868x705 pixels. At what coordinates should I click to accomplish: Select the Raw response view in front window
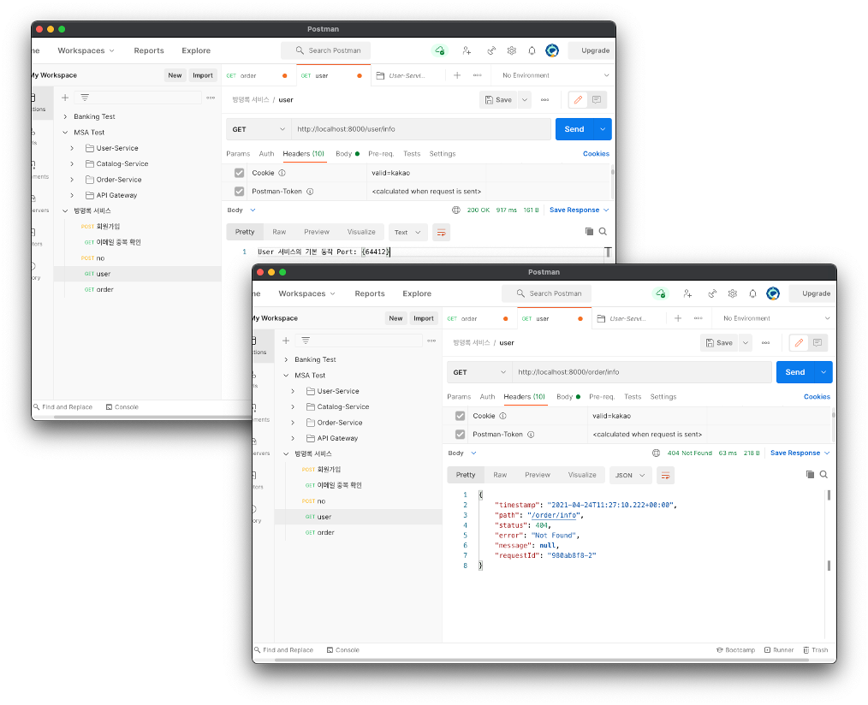tap(500, 475)
